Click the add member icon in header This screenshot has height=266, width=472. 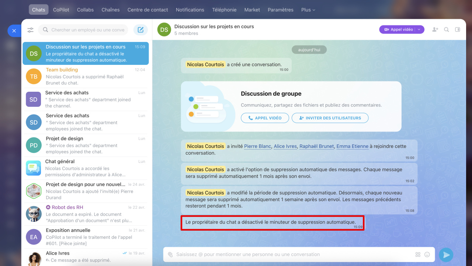pyautogui.click(x=435, y=29)
